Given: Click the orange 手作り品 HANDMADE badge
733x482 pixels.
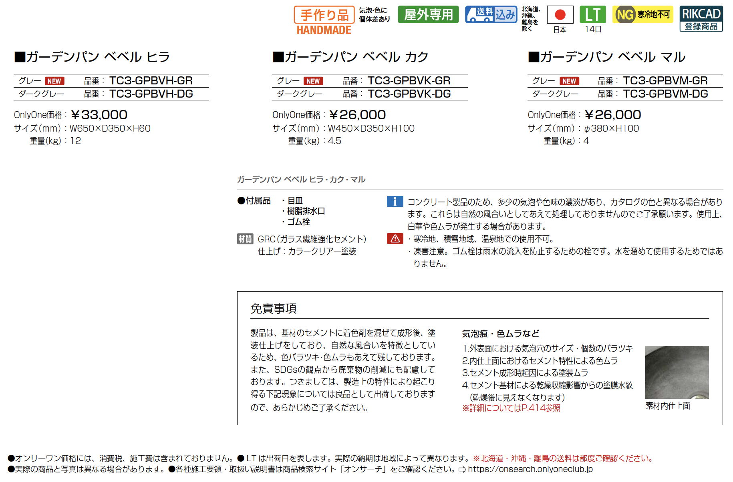Looking at the screenshot, I should pyautogui.click(x=324, y=20).
